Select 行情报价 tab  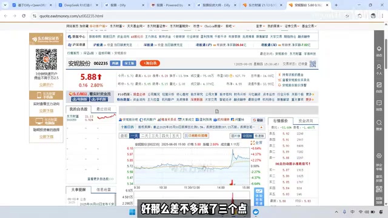280,121
